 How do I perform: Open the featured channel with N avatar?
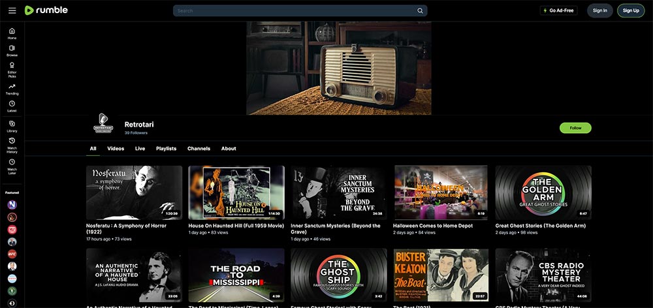pos(12,205)
